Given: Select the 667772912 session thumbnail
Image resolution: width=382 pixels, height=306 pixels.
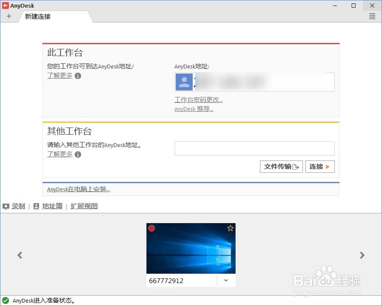Looking at the screenshot, I should pyautogui.click(x=191, y=248).
